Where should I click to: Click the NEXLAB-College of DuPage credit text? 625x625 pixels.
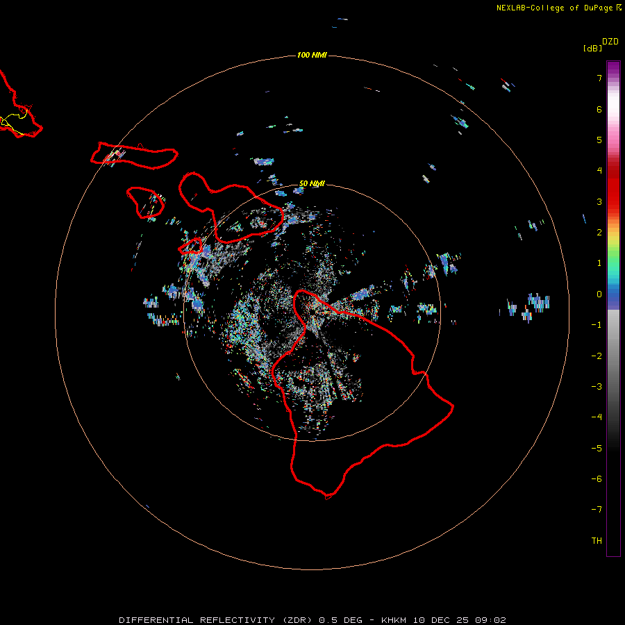pos(554,8)
